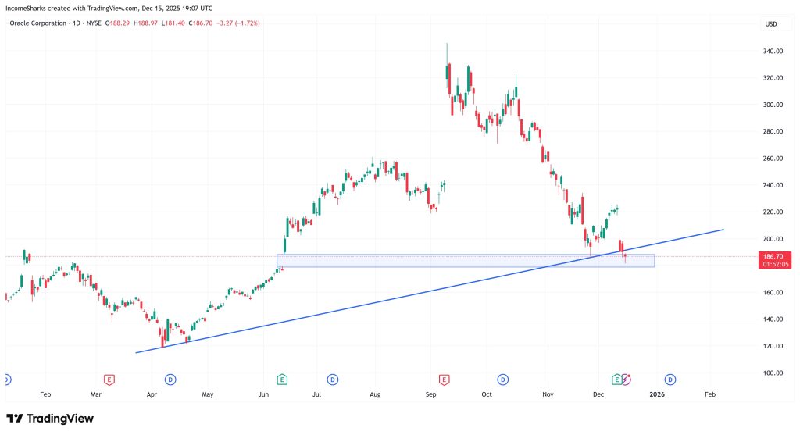
Task: Open the red earnings marker in September
Action: tap(444, 380)
